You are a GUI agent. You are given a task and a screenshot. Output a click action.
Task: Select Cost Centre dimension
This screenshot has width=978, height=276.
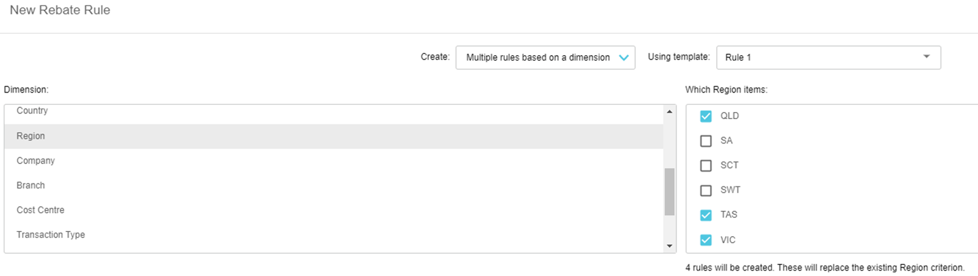[x=41, y=210]
